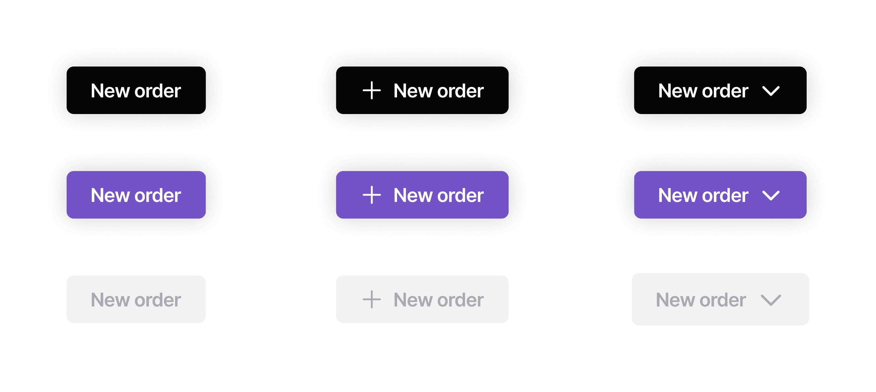Click the plus icon on the black button
Viewport: 876px width, 392px height.
point(371,91)
